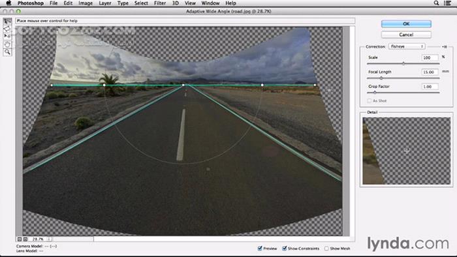This screenshot has height=257, width=457.
Task: Open Notification Center list icon
Action: pos(447,3)
